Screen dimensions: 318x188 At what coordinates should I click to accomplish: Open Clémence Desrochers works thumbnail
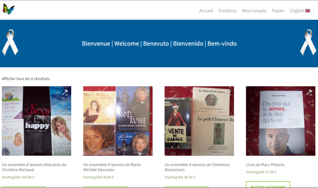(x=199, y=121)
